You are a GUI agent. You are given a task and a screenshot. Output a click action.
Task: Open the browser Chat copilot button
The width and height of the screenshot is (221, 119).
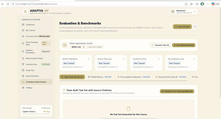(x=215, y=4)
